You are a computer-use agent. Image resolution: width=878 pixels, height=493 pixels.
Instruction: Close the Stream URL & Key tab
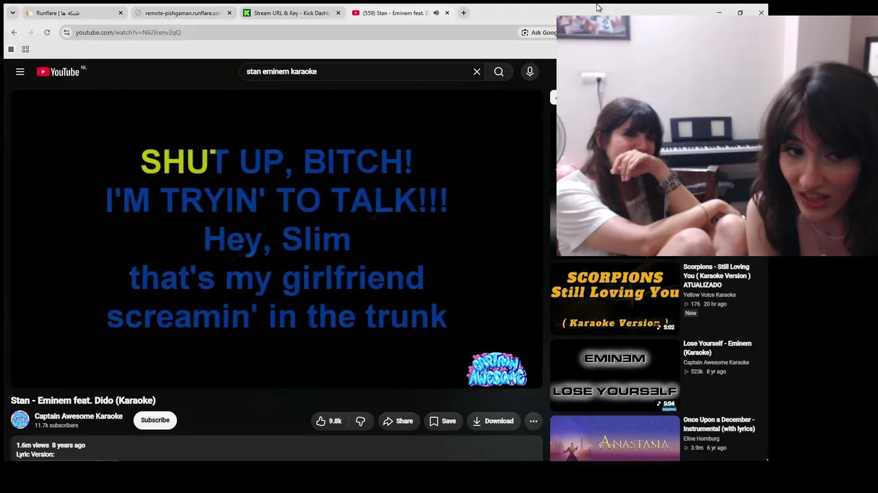click(338, 12)
